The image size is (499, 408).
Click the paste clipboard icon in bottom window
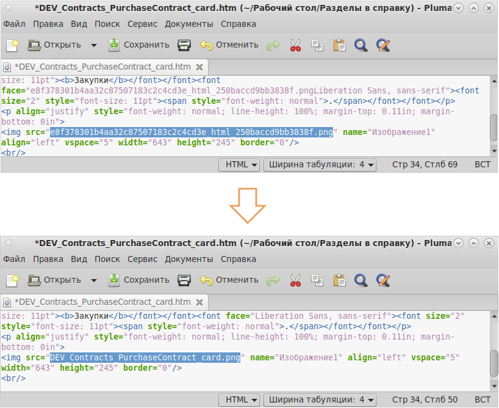339,280
